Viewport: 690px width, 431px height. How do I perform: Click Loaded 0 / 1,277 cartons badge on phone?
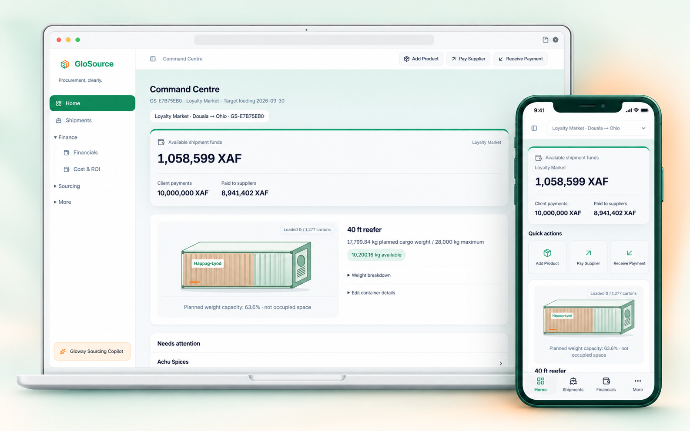coord(613,293)
